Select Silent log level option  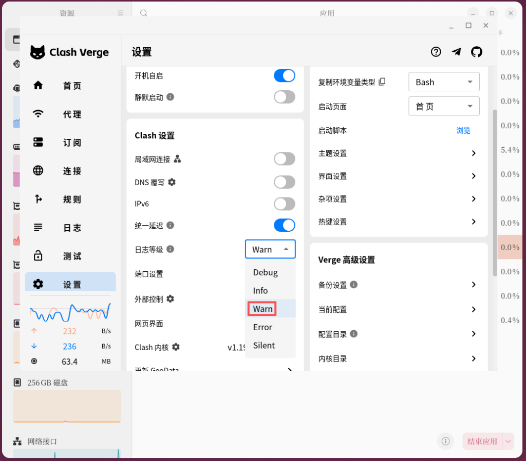270,345
